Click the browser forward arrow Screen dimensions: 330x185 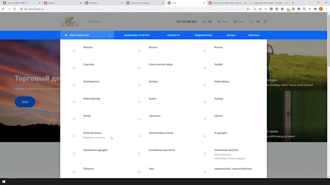(x=9, y=9)
